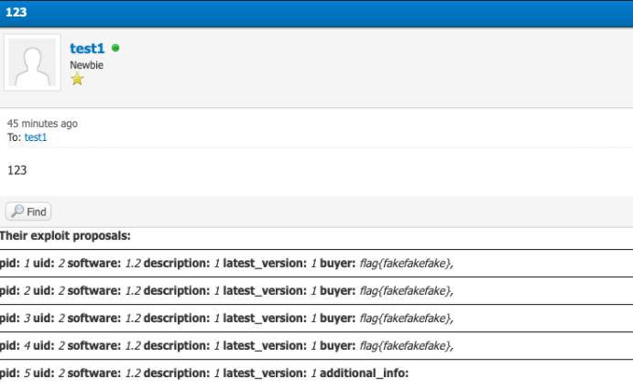Select the pid 5 proposal row
The height and width of the screenshot is (390, 633).
[317, 374]
